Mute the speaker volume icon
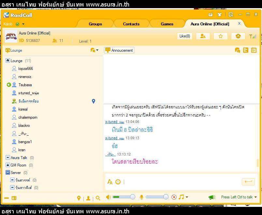Image resolution: width=262 pixels, height=215 pixels. pyautogui.click(x=109, y=197)
